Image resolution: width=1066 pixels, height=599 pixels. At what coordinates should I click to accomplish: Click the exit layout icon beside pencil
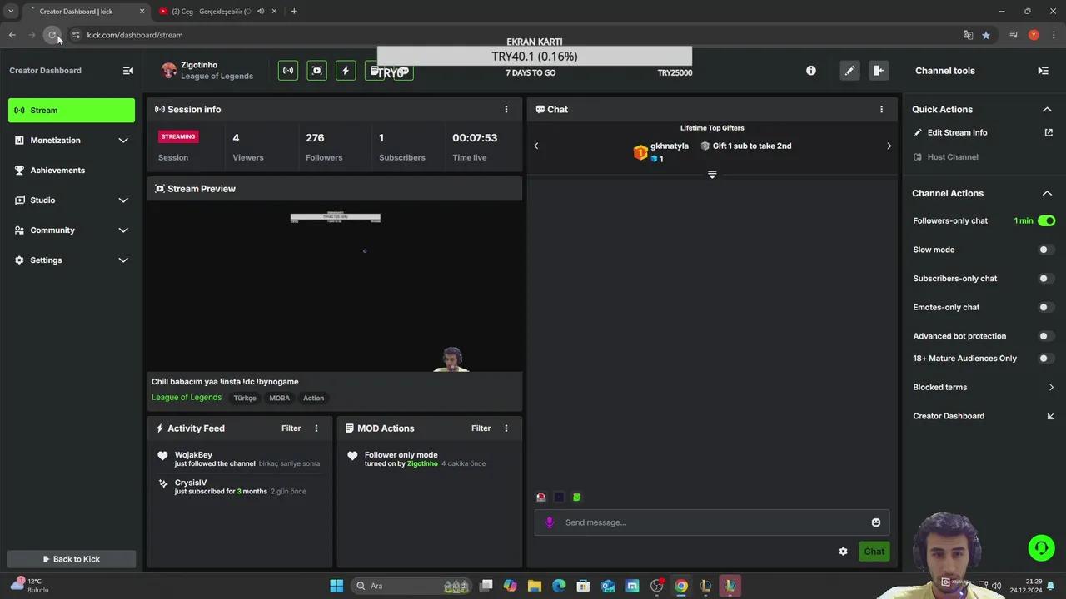tap(879, 71)
